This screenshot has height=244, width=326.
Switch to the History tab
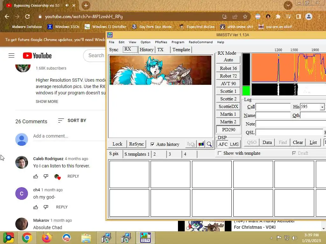pyautogui.click(x=146, y=50)
